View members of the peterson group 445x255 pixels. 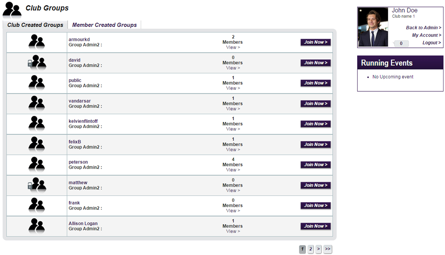232,170
